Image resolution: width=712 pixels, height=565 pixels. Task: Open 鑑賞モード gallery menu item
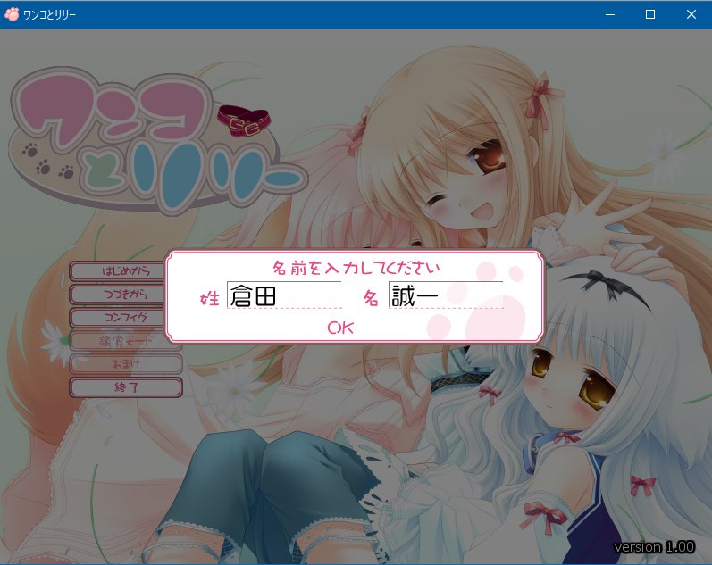(x=126, y=340)
